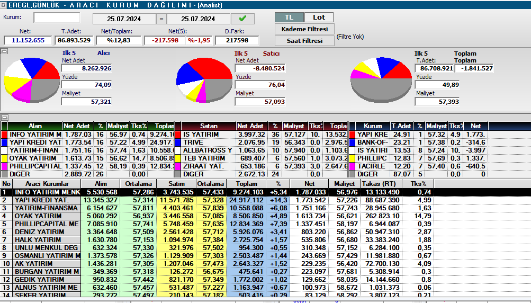Screen dimensions: 531x303
Task: Click Satıcı Net Adet -8.480.524
Action: coord(260,68)
